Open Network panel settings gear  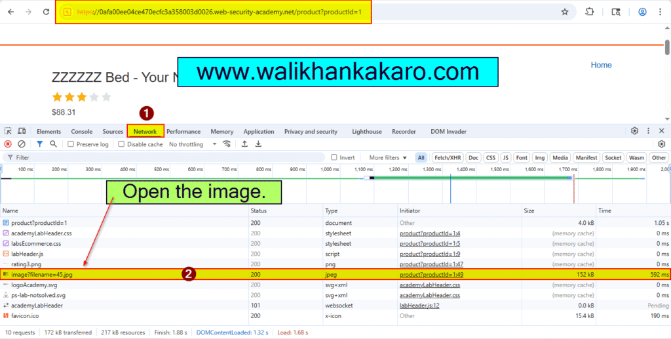click(x=662, y=144)
